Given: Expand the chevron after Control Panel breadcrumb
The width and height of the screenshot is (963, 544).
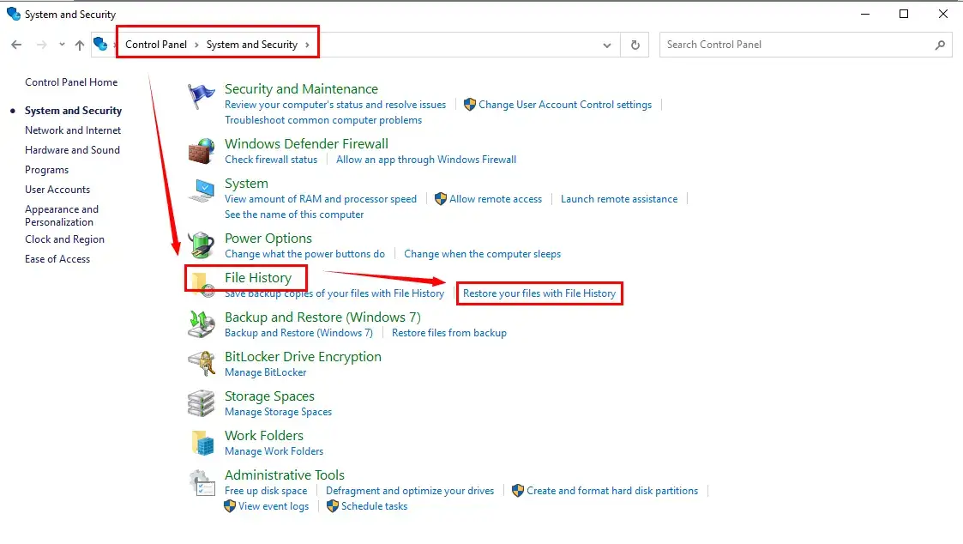Looking at the screenshot, I should point(196,45).
